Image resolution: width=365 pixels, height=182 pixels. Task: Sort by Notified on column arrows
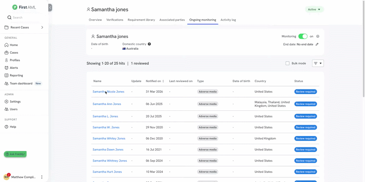163,81
